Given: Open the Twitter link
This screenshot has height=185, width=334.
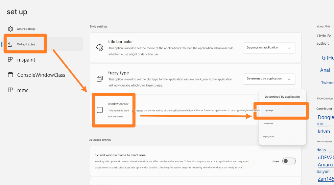Looking at the screenshot, I should click(327, 83).
